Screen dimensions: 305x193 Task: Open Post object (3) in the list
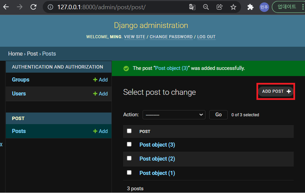pyautogui.click(x=157, y=145)
